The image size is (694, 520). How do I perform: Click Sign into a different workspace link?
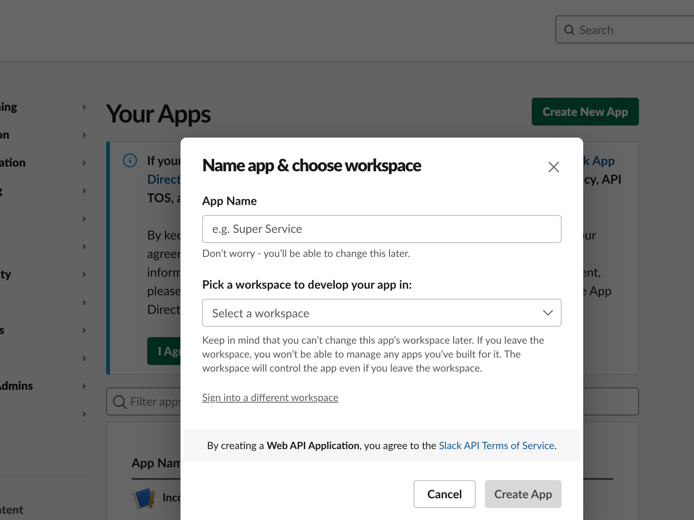[270, 398]
